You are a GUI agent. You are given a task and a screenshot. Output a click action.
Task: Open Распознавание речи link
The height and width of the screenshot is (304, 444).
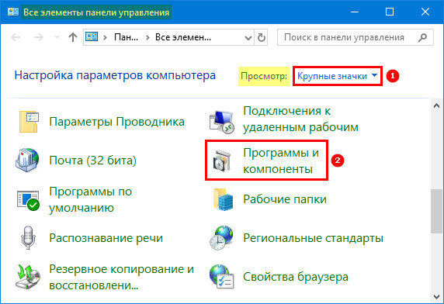[106, 238]
